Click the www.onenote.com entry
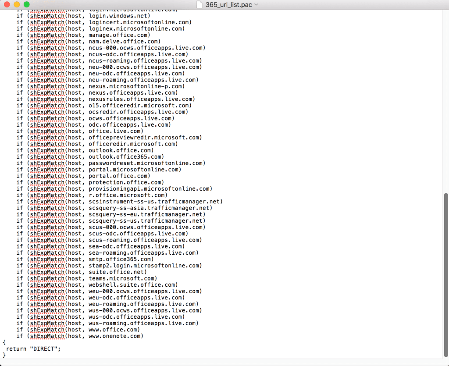Image resolution: width=449 pixels, height=366 pixels. point(116,336)
